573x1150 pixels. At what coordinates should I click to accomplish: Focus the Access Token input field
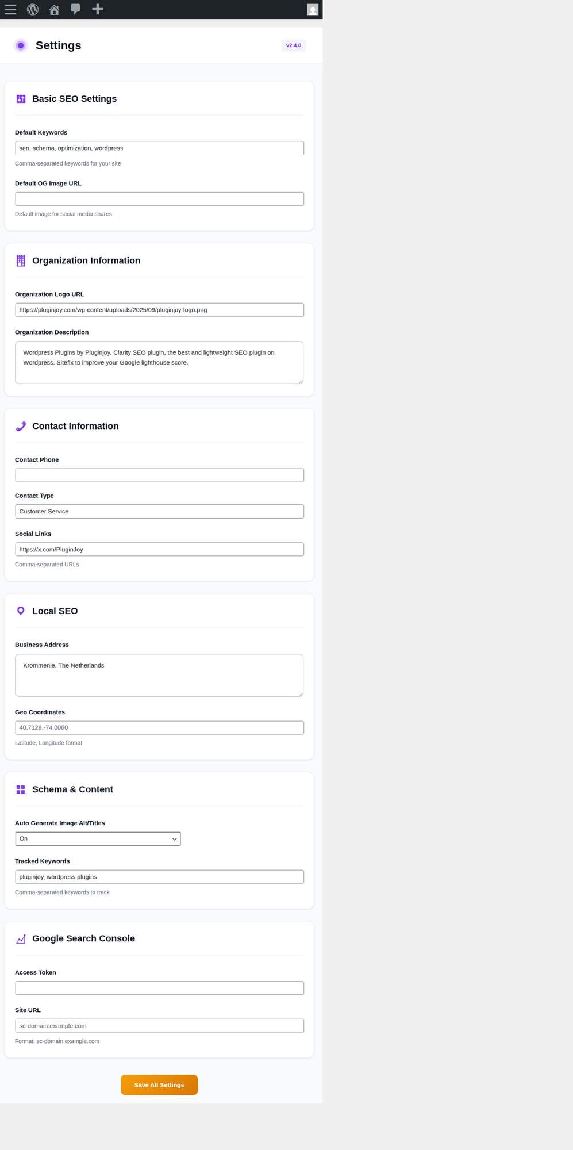pos(159,988)
